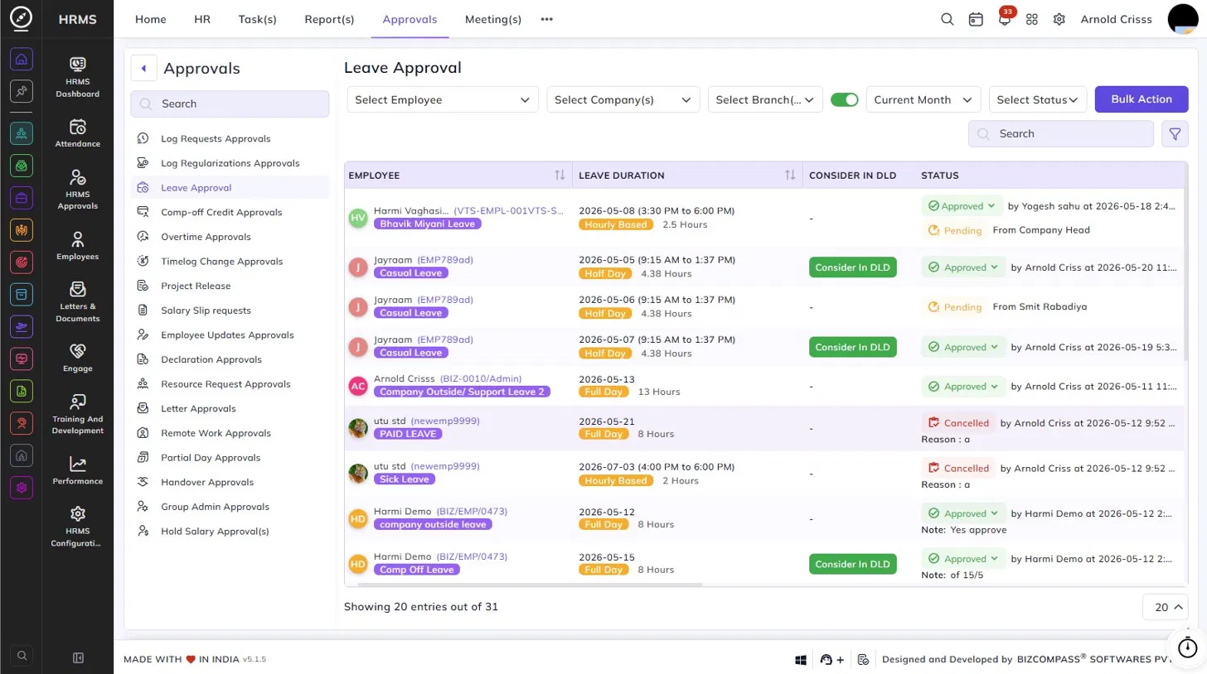Click the horizontal table scrollbar
The width and height of the screenshot is (1207, 674).
tap(523, 585)
